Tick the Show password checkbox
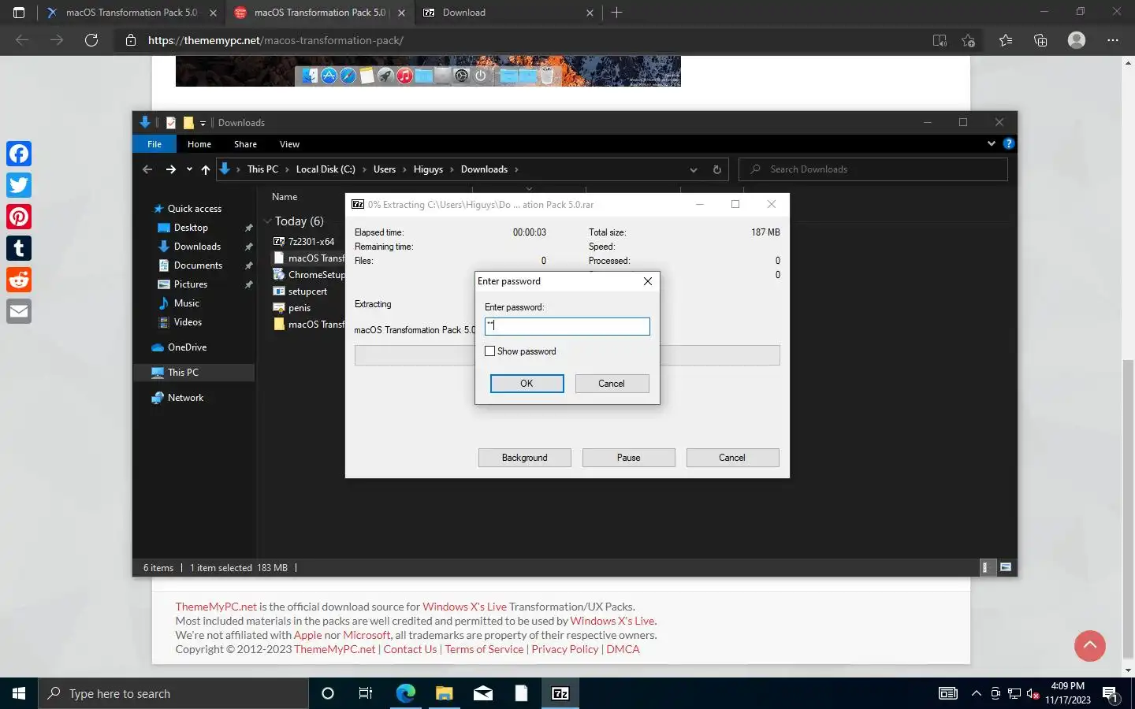Image resolution: width=1135 pixels, height=709 pixels. [489, 351]
